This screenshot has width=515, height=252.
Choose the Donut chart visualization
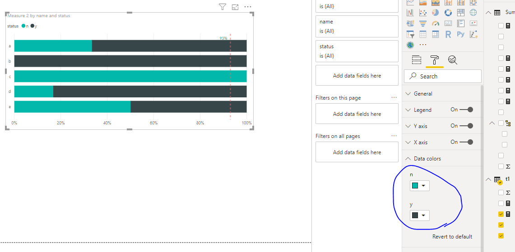tap(448, 13)
